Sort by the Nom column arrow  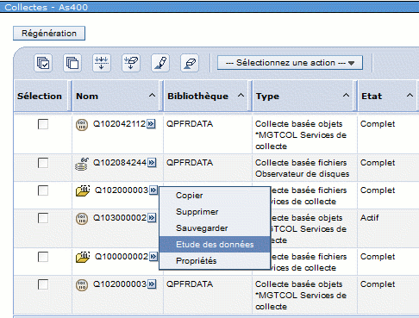pos(152,96)
